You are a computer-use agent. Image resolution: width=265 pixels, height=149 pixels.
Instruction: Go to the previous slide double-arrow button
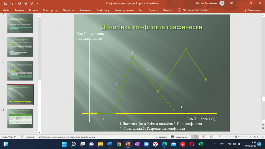click(x=263, y=125)
